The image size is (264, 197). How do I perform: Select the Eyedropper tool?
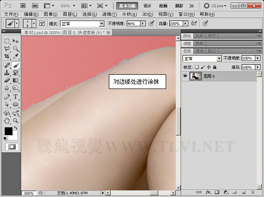(15, 56)
